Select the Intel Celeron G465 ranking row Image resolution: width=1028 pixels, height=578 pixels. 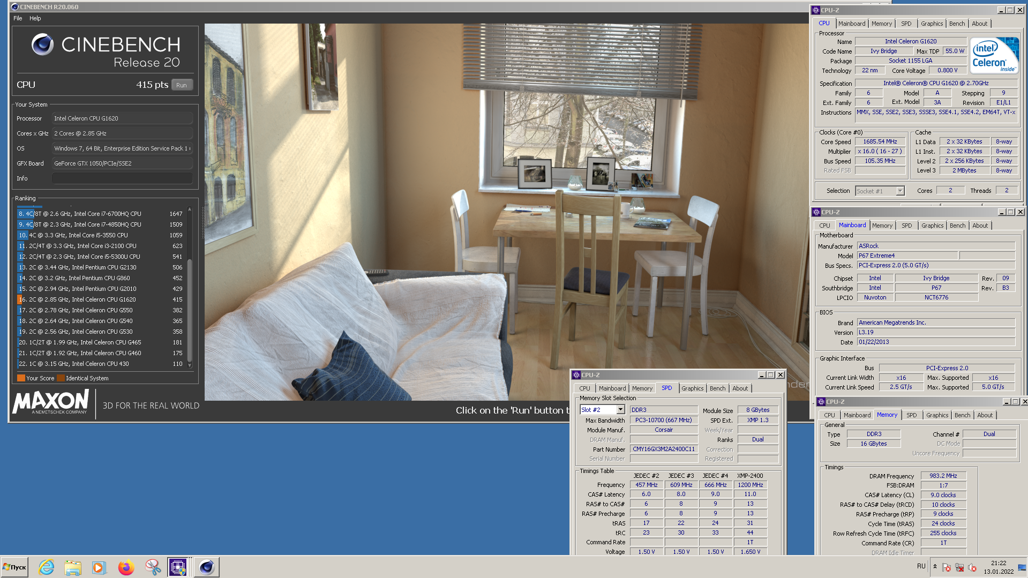pyautogui.click(x=100, y=342)
